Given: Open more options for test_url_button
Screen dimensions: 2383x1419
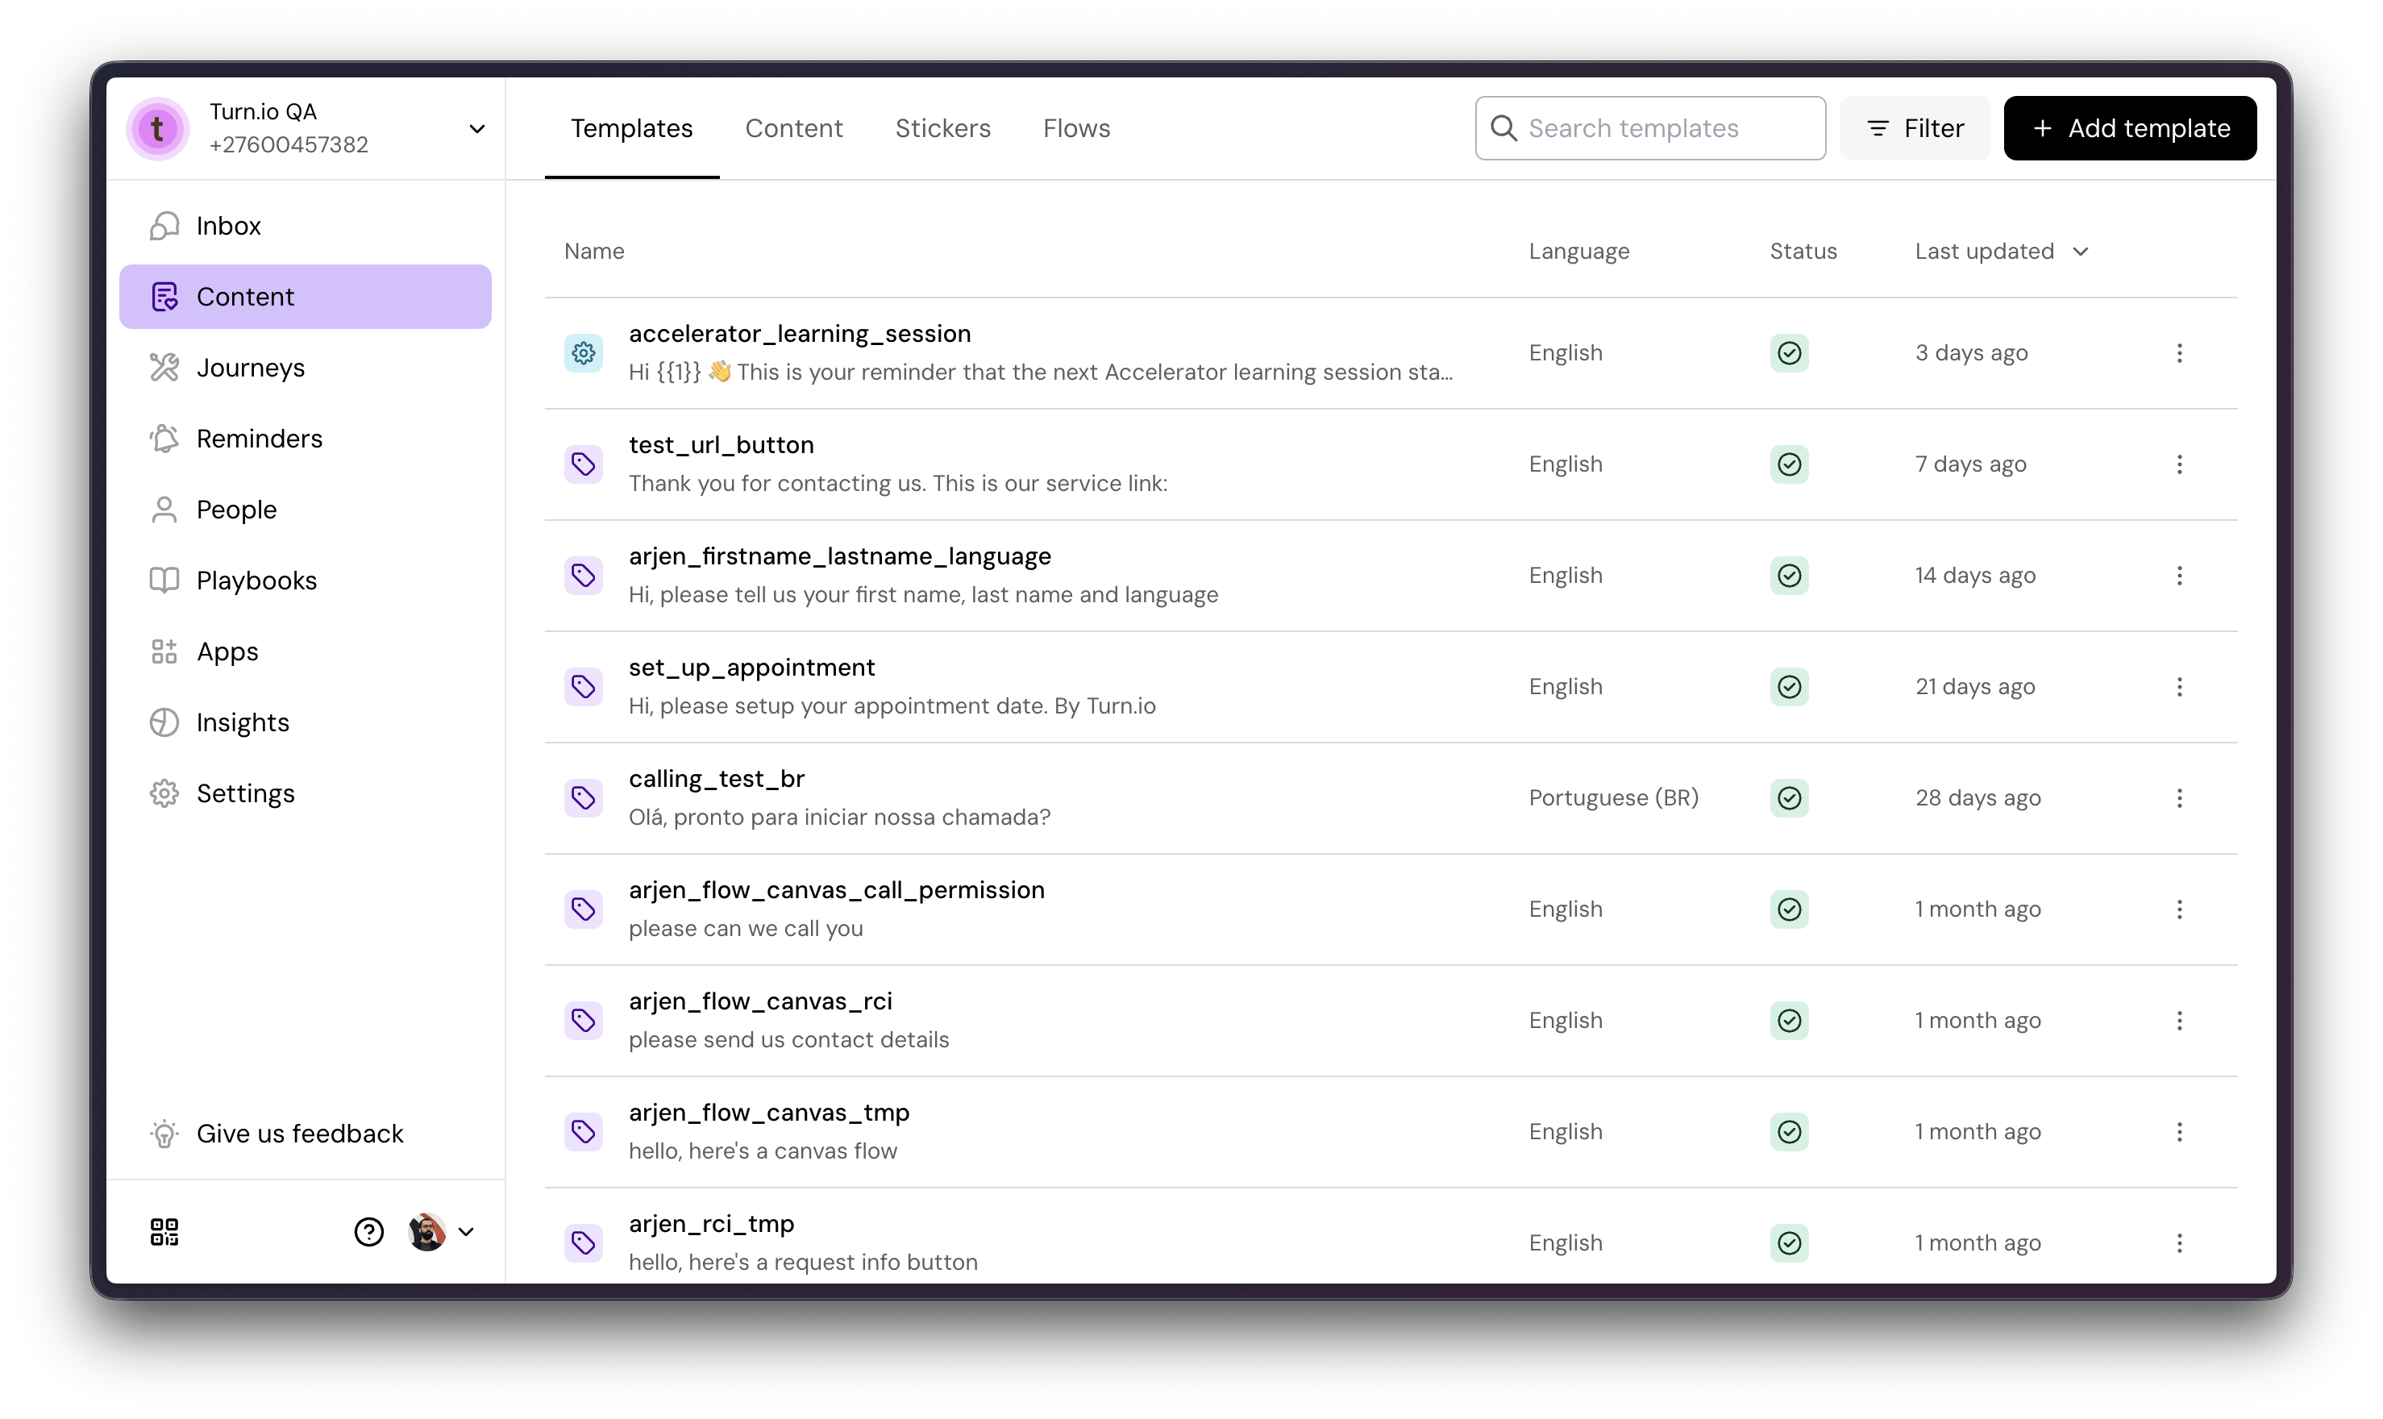Looking at the screenshot, I should pyautogui.click(x=2179, y=464).
